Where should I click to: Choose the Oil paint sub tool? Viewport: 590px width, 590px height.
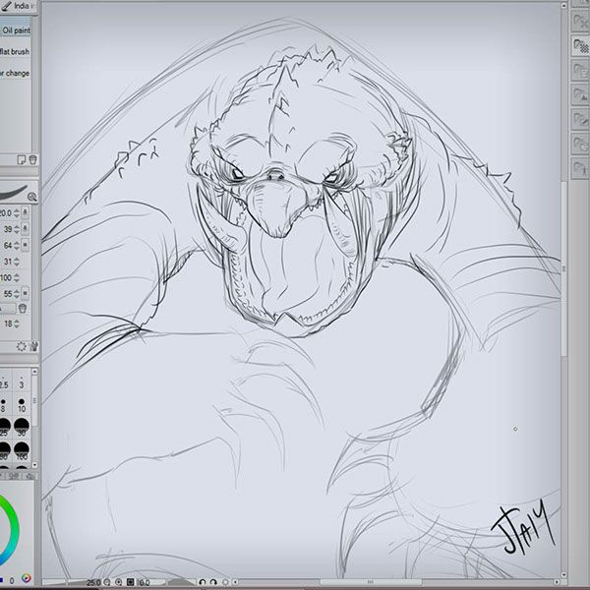click(x=16, y=30)
